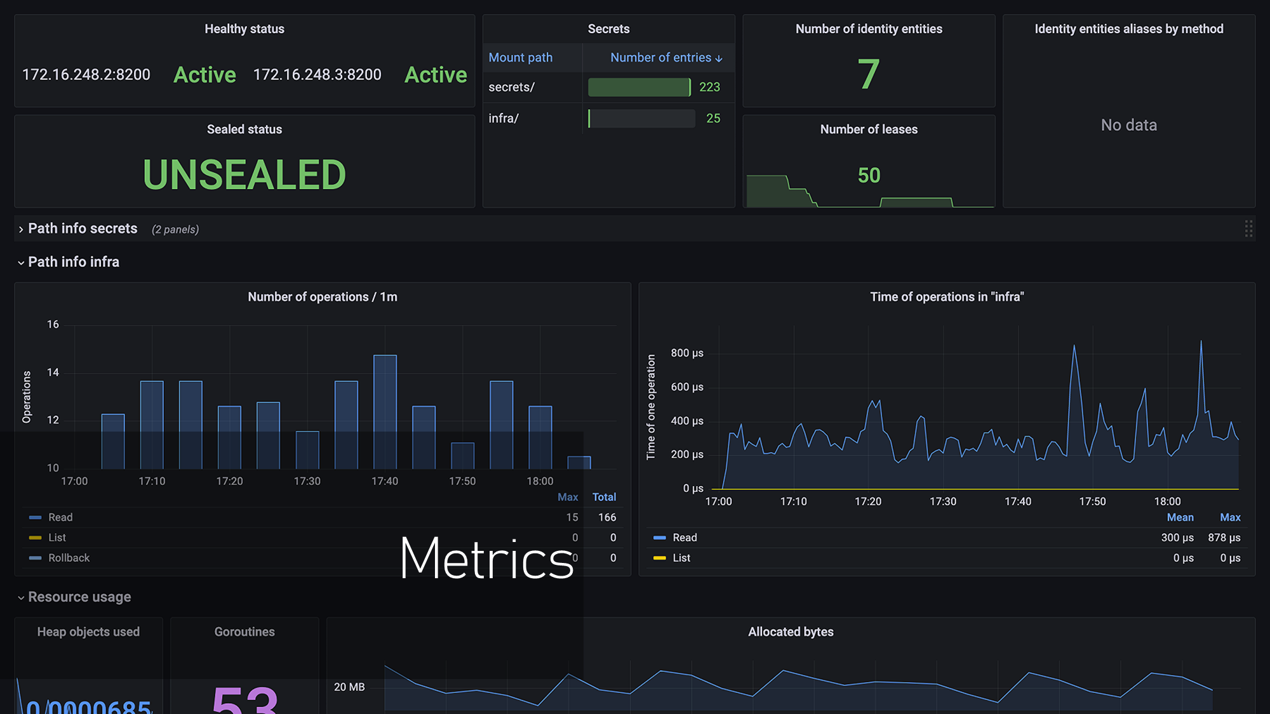Screen dimensions: 1270x714
Task: Click Read color swatch in time legend
Action: [660, 538]
